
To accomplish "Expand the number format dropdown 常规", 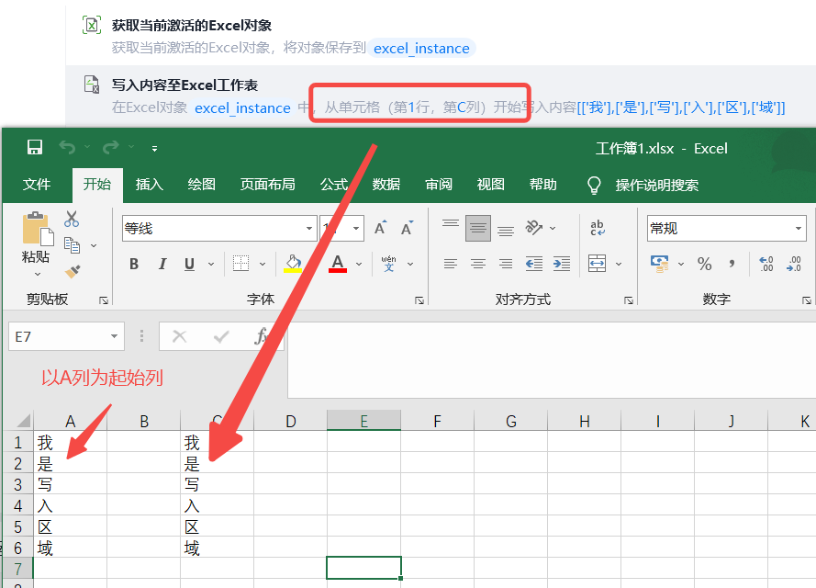I will (798, 229).
